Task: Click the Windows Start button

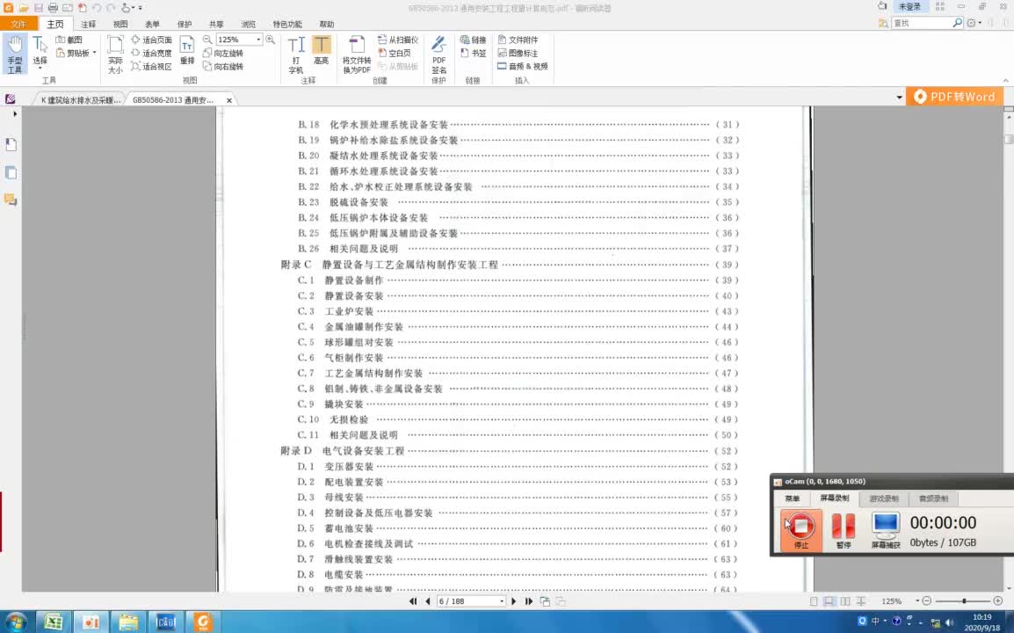Action: click(14, 622)
